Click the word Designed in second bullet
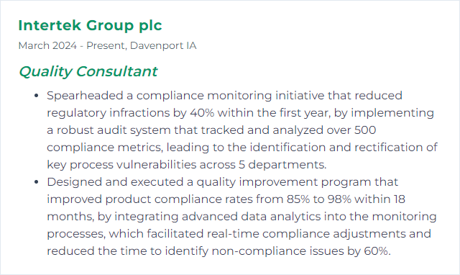460x275 pixels. point(74,182)
